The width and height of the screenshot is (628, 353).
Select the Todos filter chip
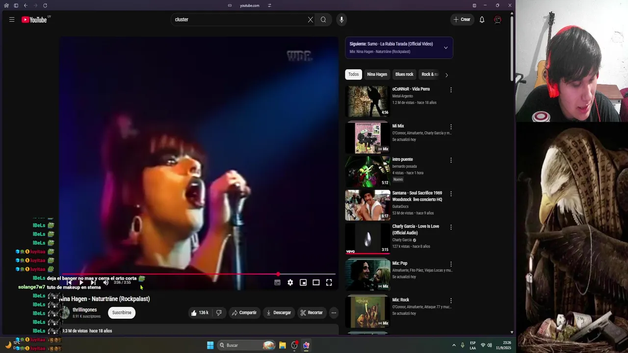[353, 75]
